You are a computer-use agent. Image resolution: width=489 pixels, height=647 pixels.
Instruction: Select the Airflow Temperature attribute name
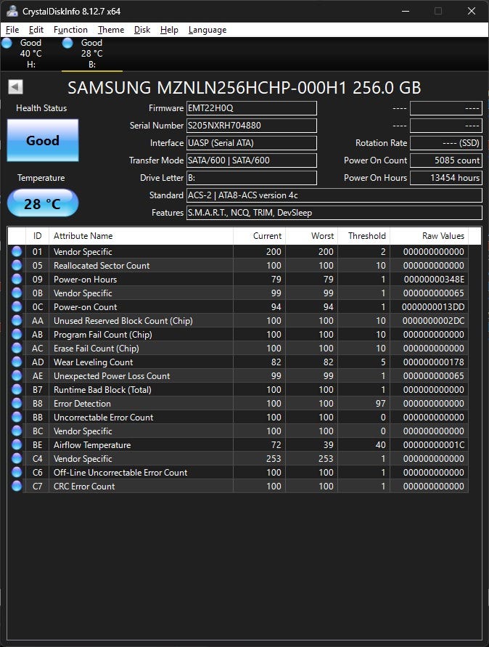[92, 445]
